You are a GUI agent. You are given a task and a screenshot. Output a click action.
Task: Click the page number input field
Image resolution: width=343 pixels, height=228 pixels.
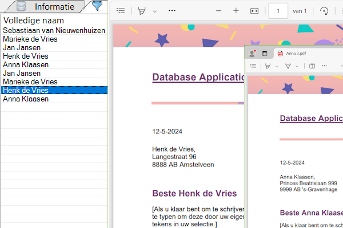coord(278,11)
